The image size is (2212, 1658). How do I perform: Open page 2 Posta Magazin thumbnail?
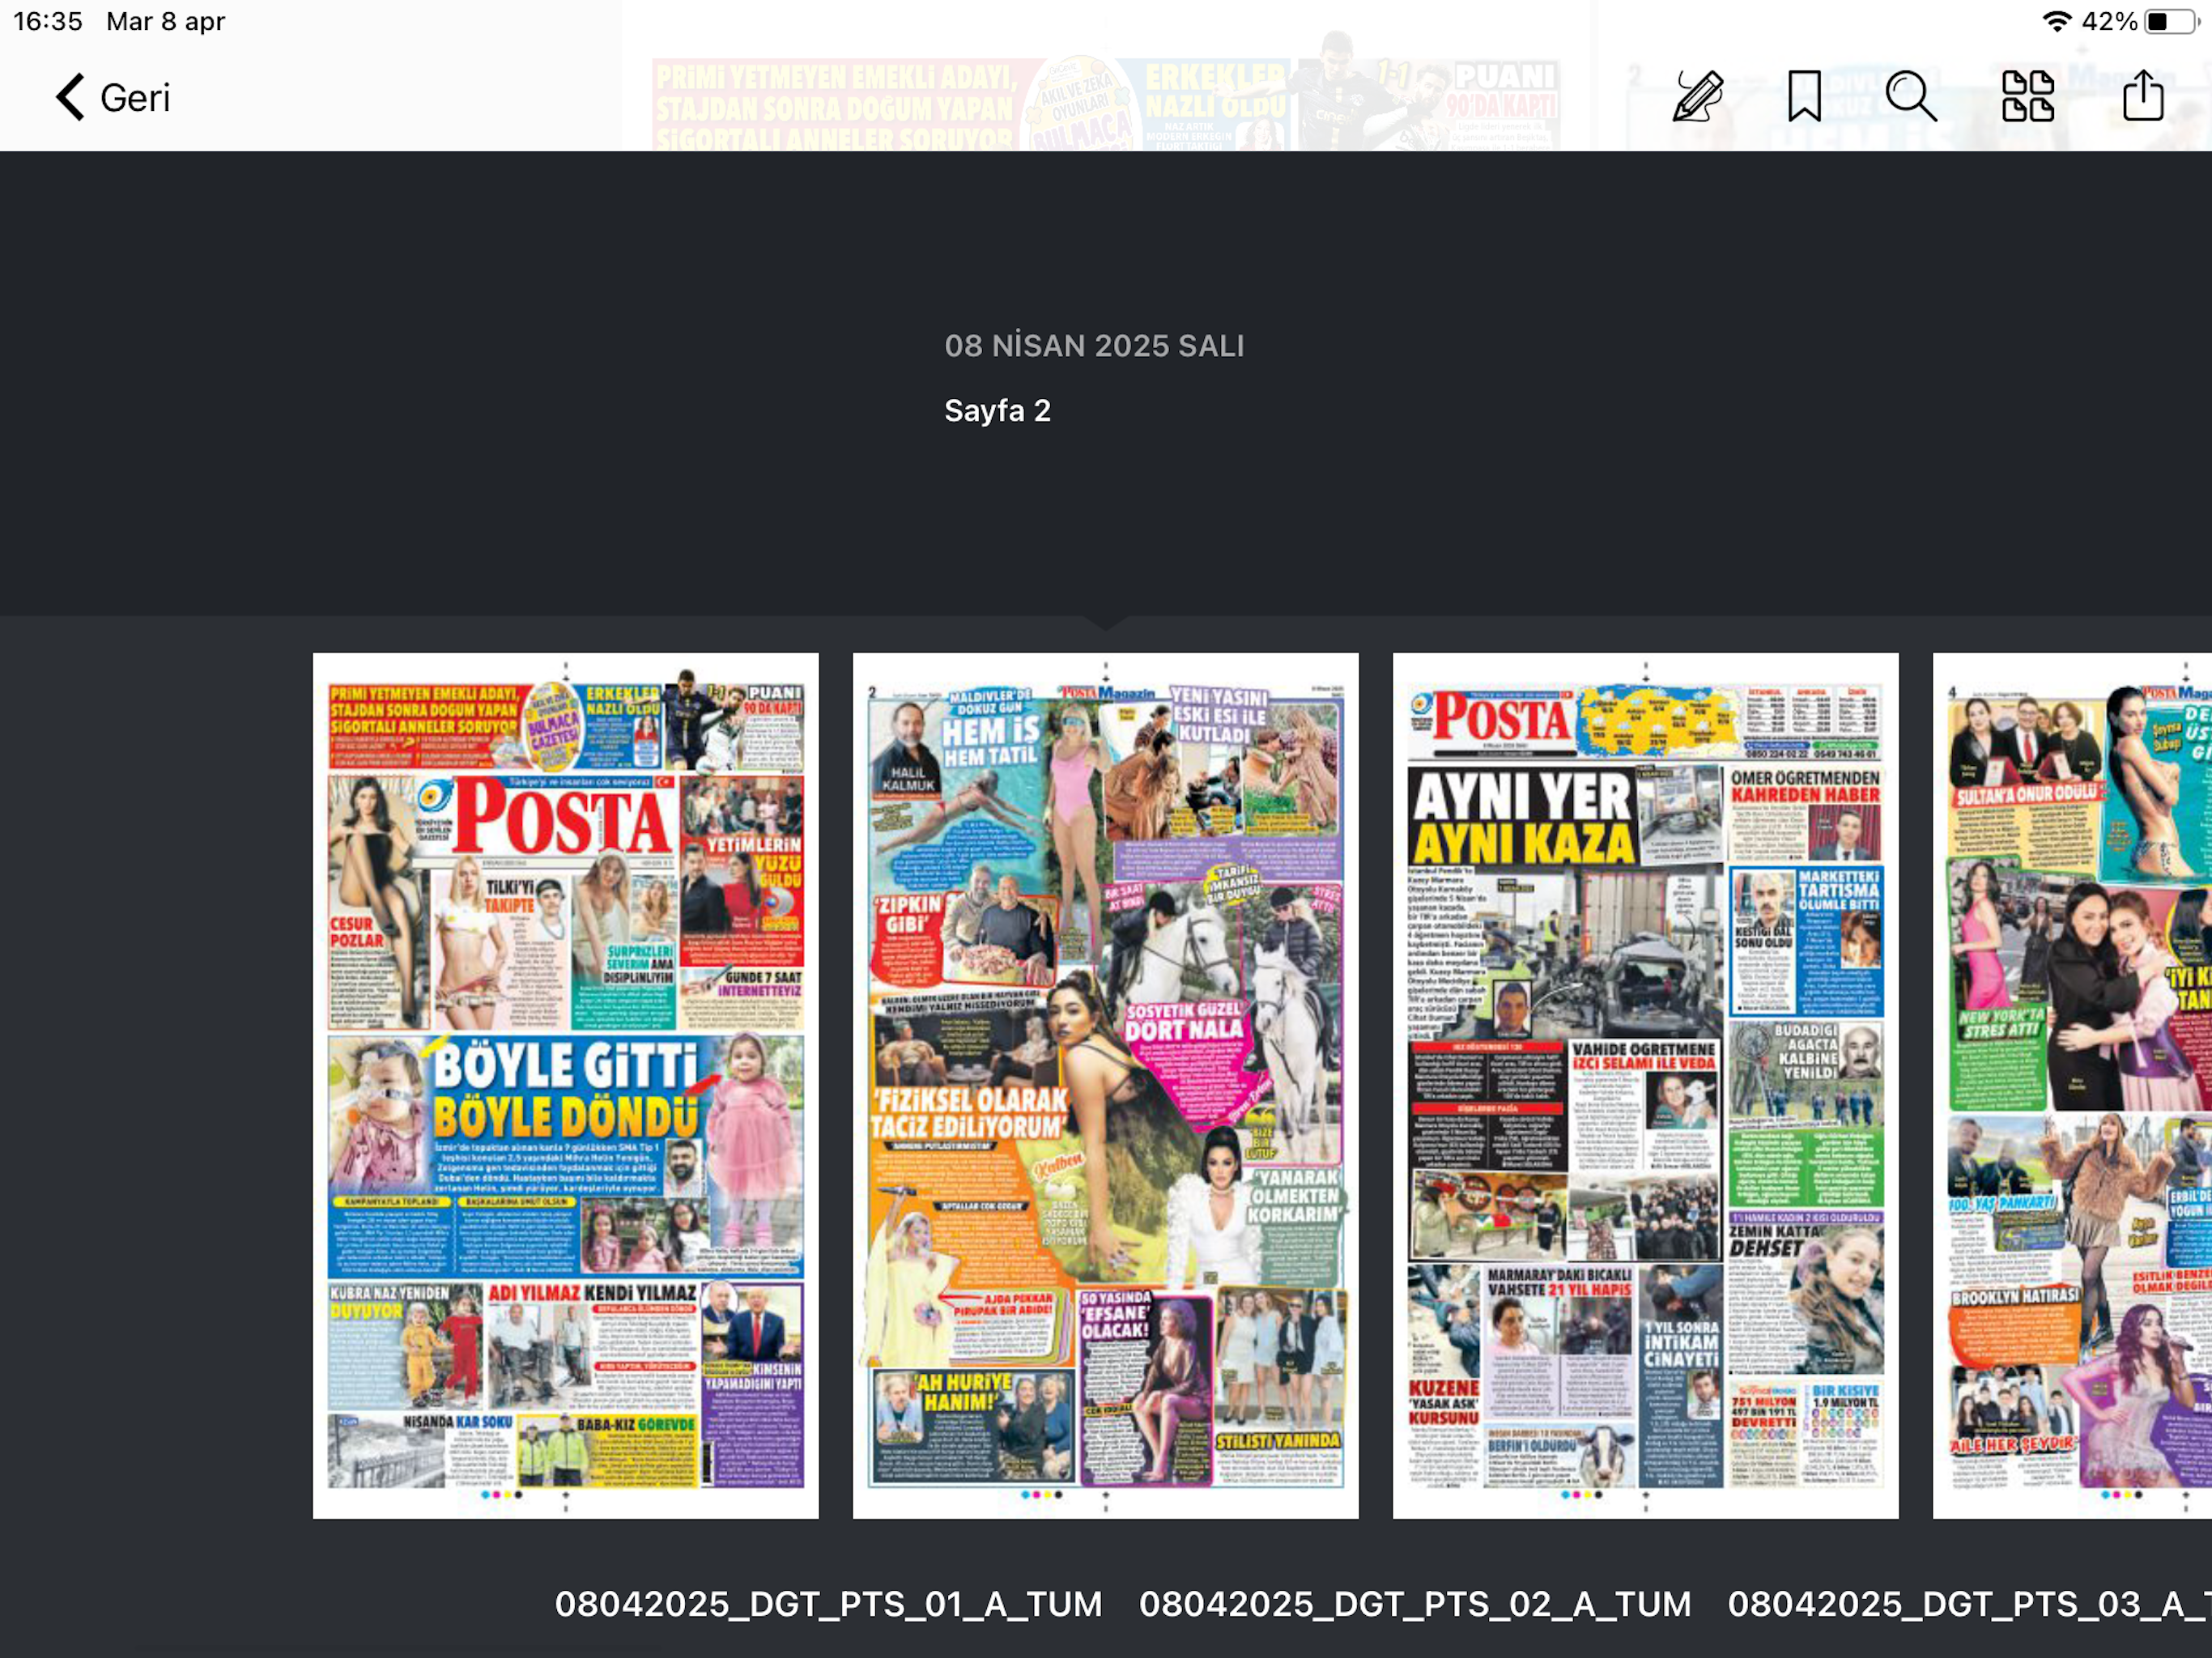point(1105,1085)
